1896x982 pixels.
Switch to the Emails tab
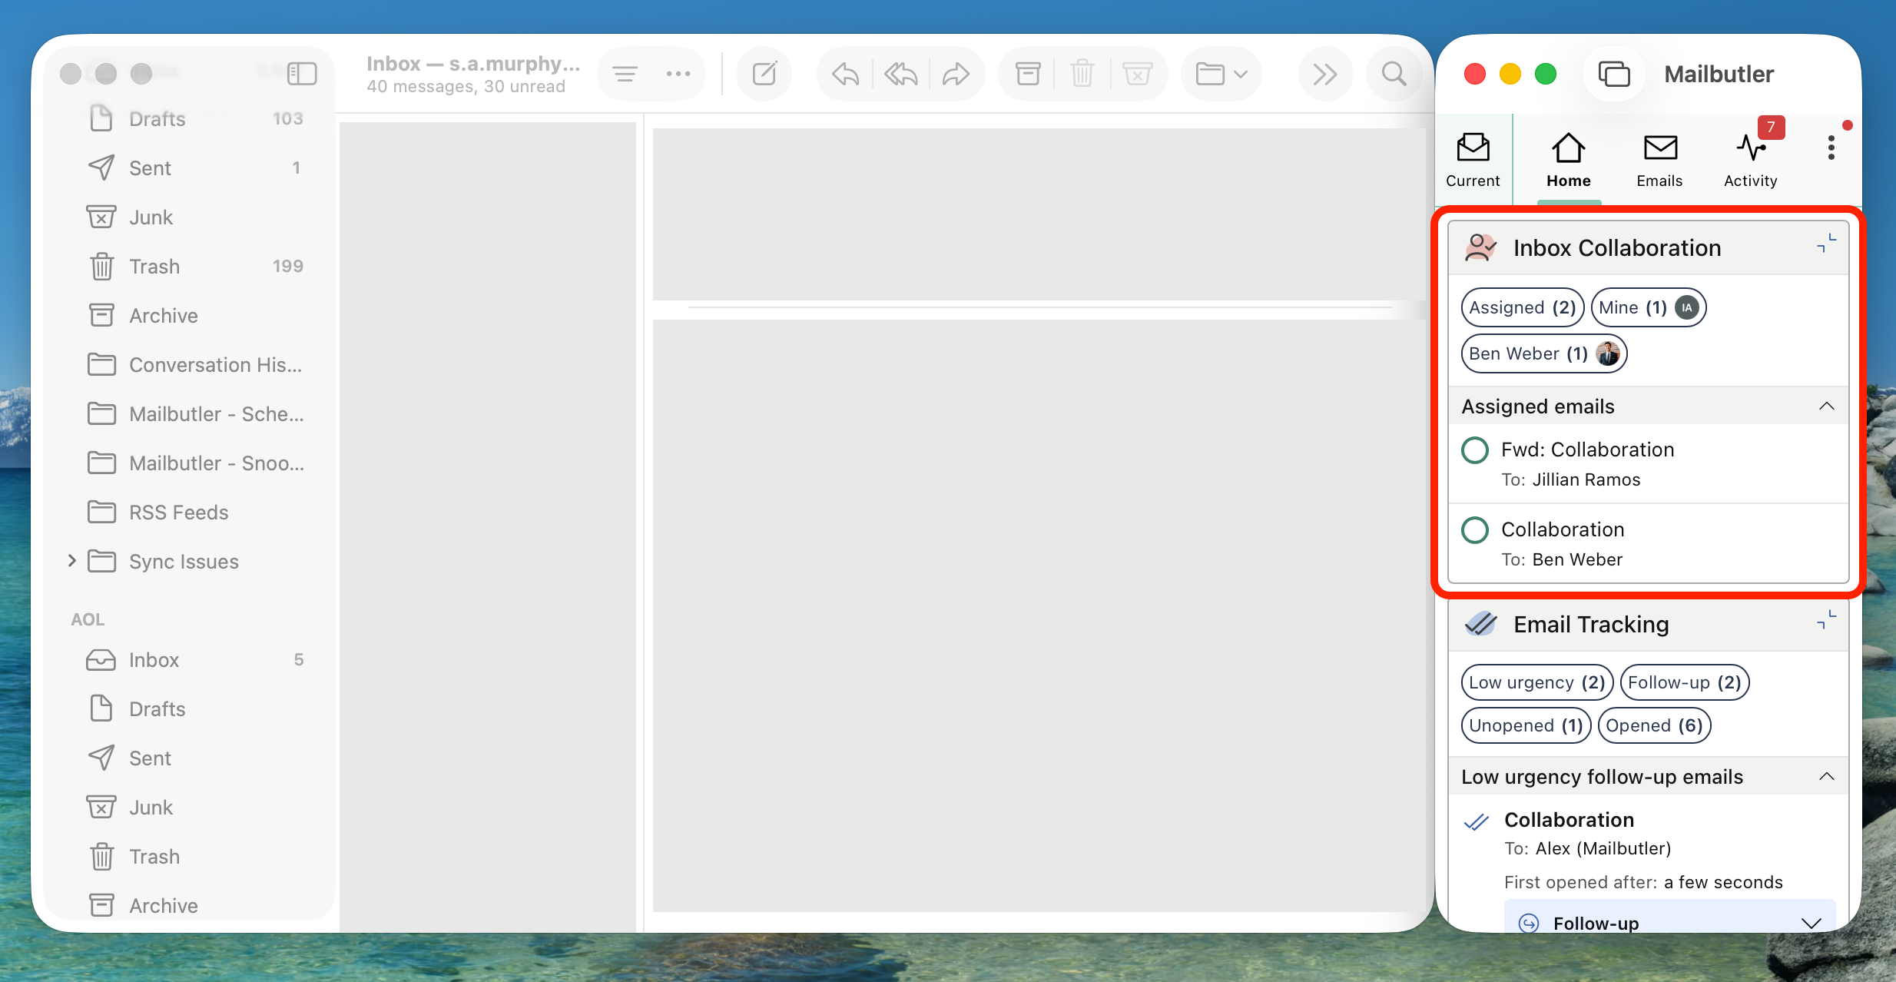click(x=1660, y=161)
